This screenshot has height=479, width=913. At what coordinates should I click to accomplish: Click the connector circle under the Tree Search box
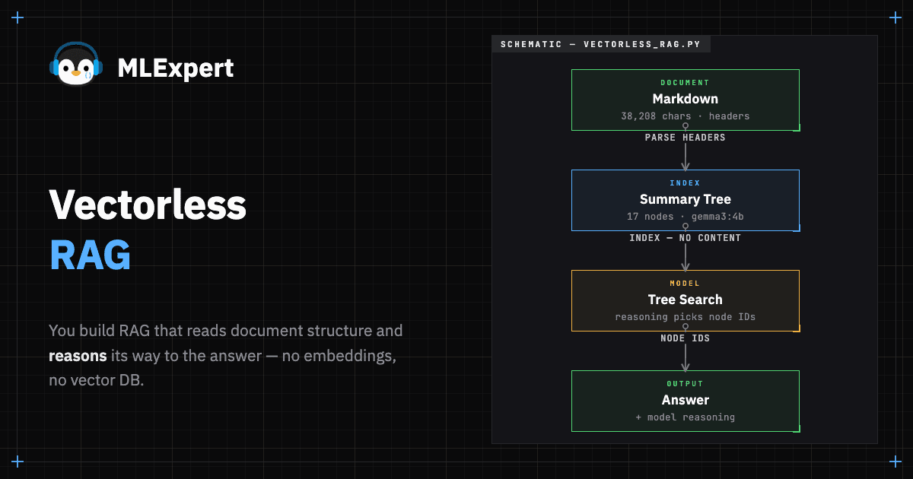click(686, 327)
